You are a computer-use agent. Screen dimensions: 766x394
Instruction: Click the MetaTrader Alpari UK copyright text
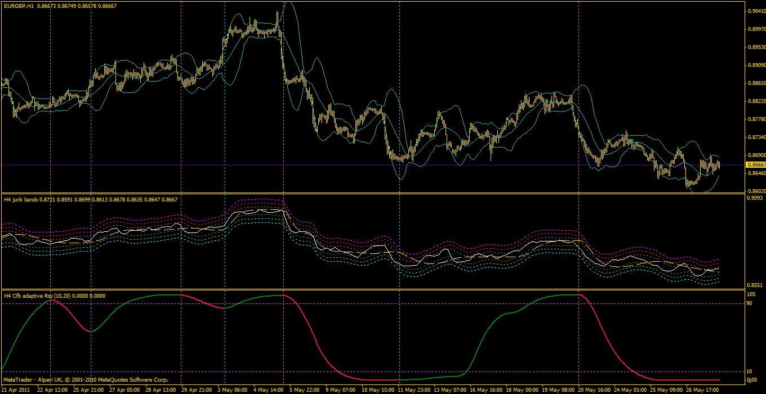(x=86, y=379)
